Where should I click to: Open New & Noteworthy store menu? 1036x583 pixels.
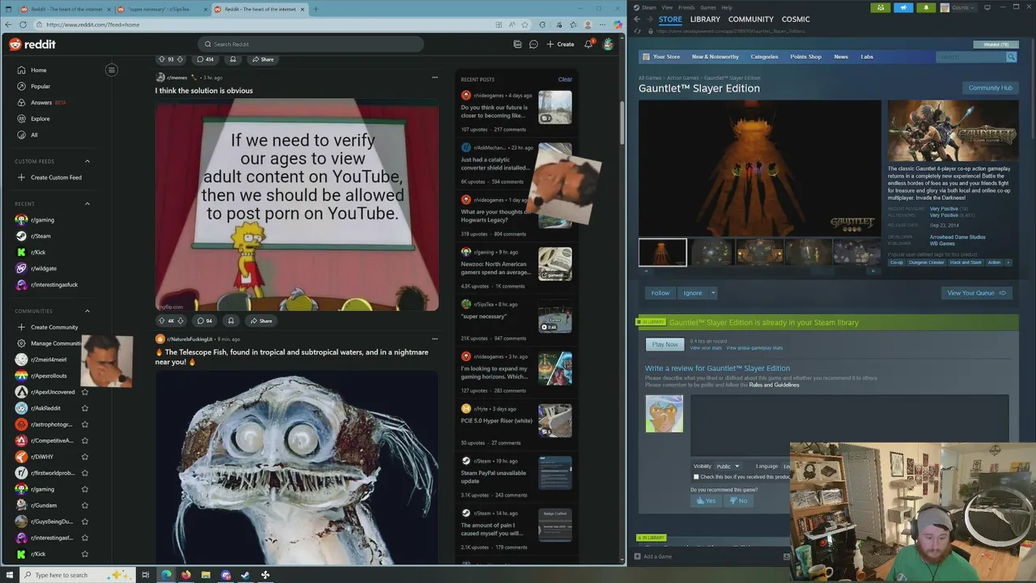tap(715, 57)
